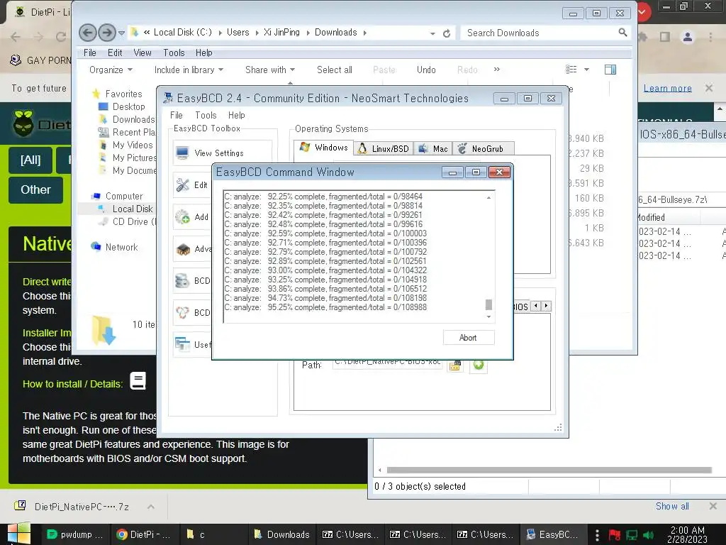Toggle the preview pane icon
726x545 pixels.
coord(610,70)
